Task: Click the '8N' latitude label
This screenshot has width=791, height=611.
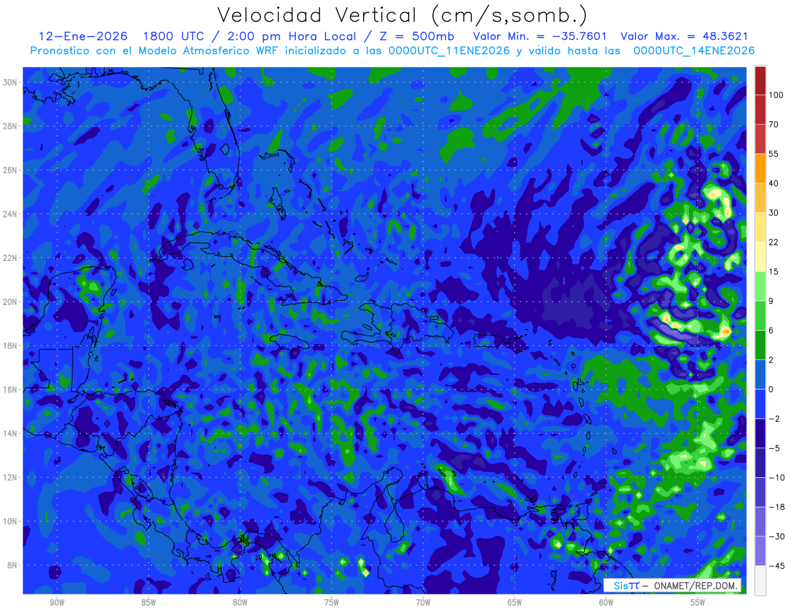Action: coord(13,565)
